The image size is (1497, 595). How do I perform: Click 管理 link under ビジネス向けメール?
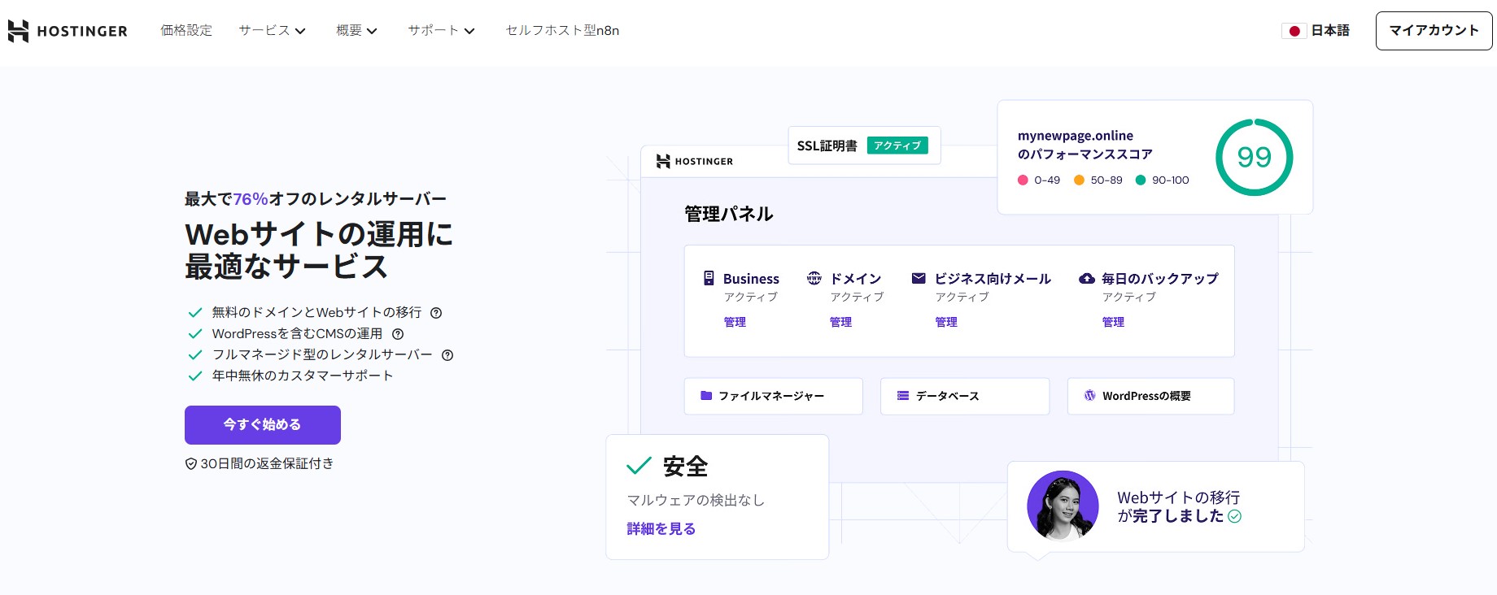coord(946,323)
